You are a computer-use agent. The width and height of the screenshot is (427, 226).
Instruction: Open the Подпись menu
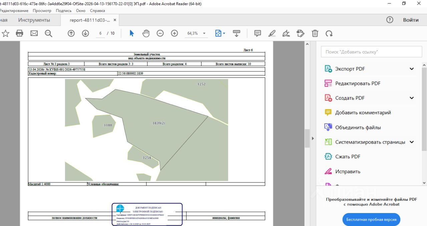[63, 11]
